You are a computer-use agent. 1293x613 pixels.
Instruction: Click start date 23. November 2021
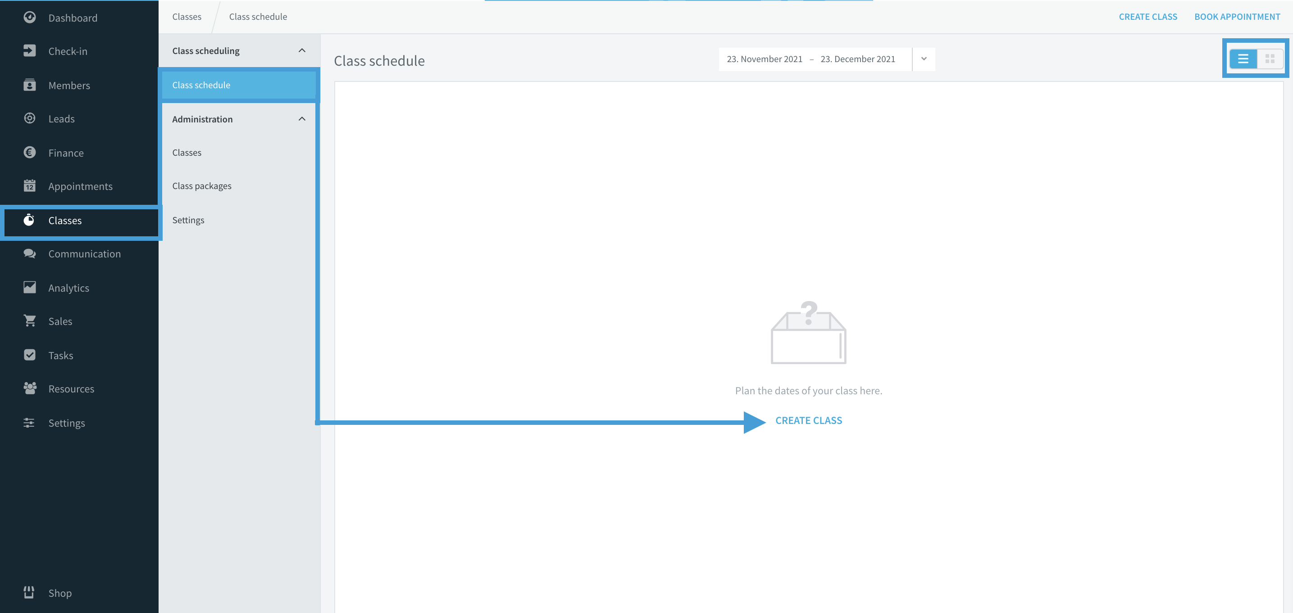765,59
